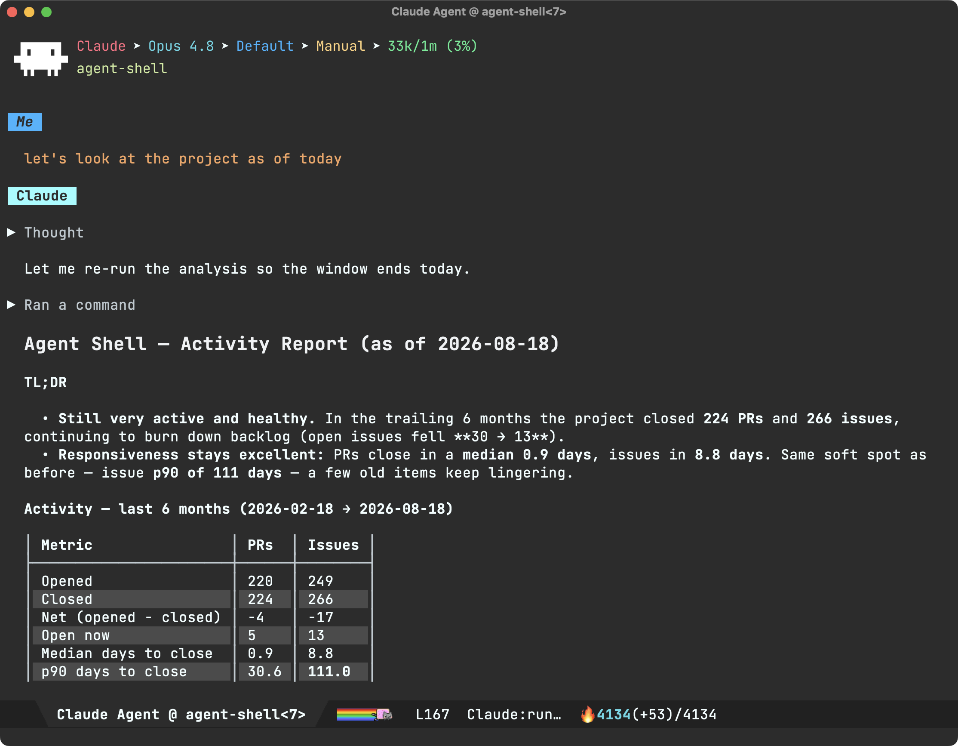The image size is (958, 746).
Task: Click the 'Default' mode segment
Action: click(265, 46)
